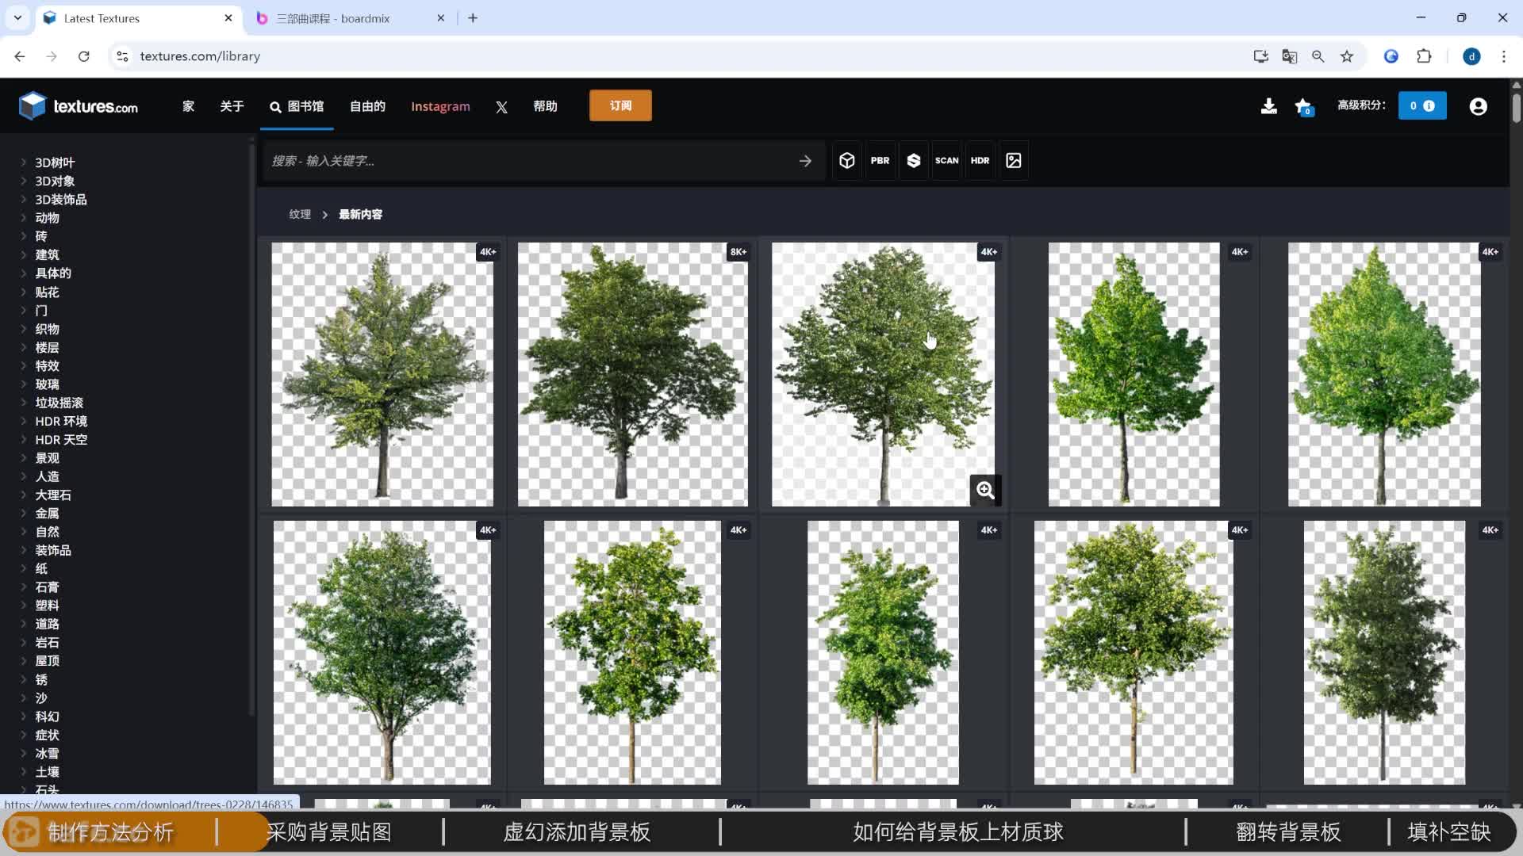Reload the page
Image resolution: width=1523 pixels, height=856 pixels.
84,56
